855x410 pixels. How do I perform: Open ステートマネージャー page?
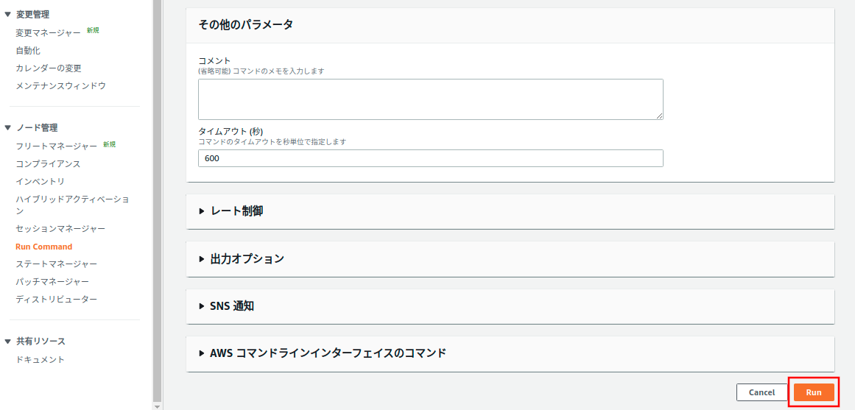pyautogui.click(x=56, y=264)
